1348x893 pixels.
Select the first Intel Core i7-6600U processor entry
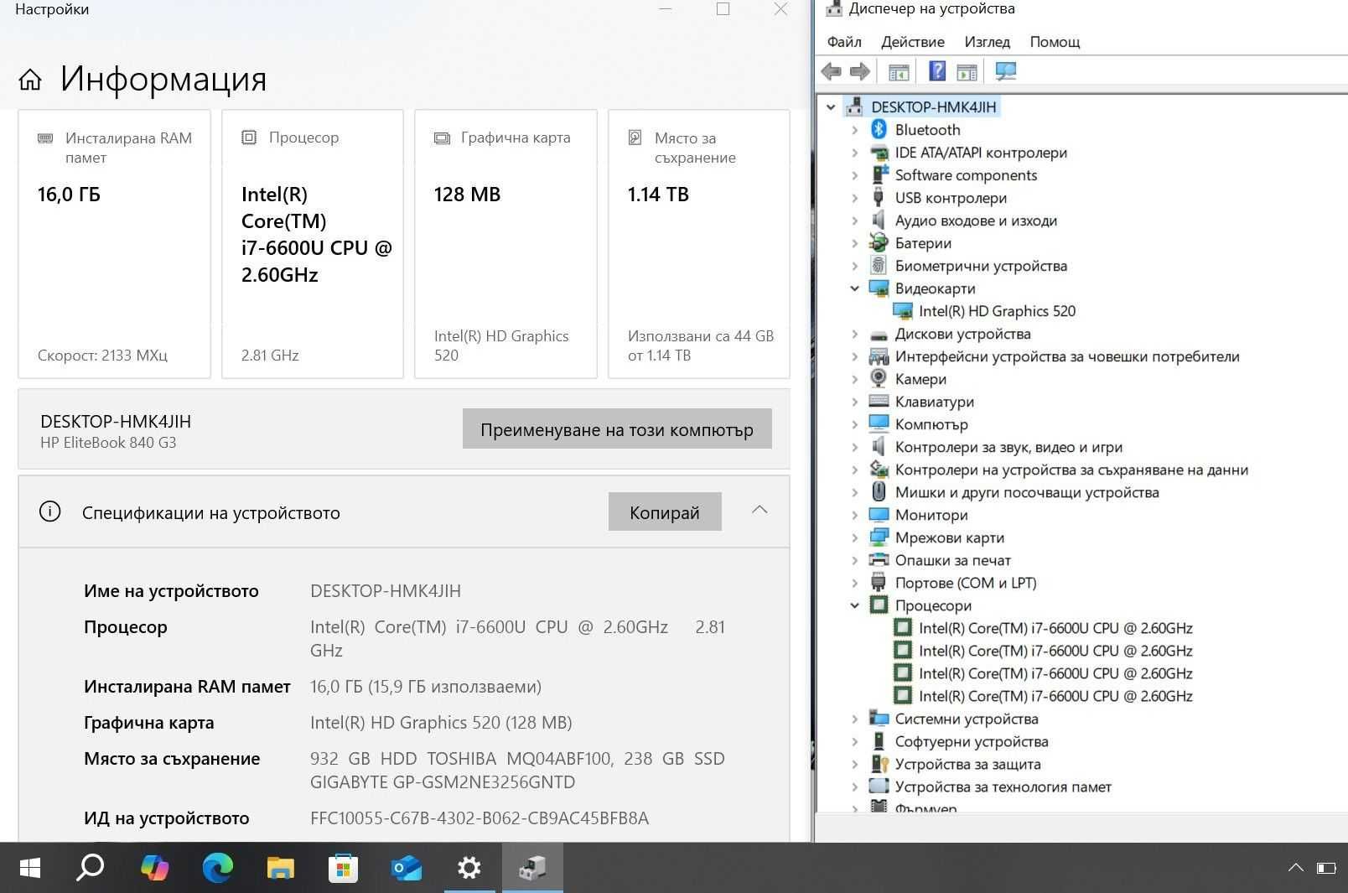click(1055, 628)
